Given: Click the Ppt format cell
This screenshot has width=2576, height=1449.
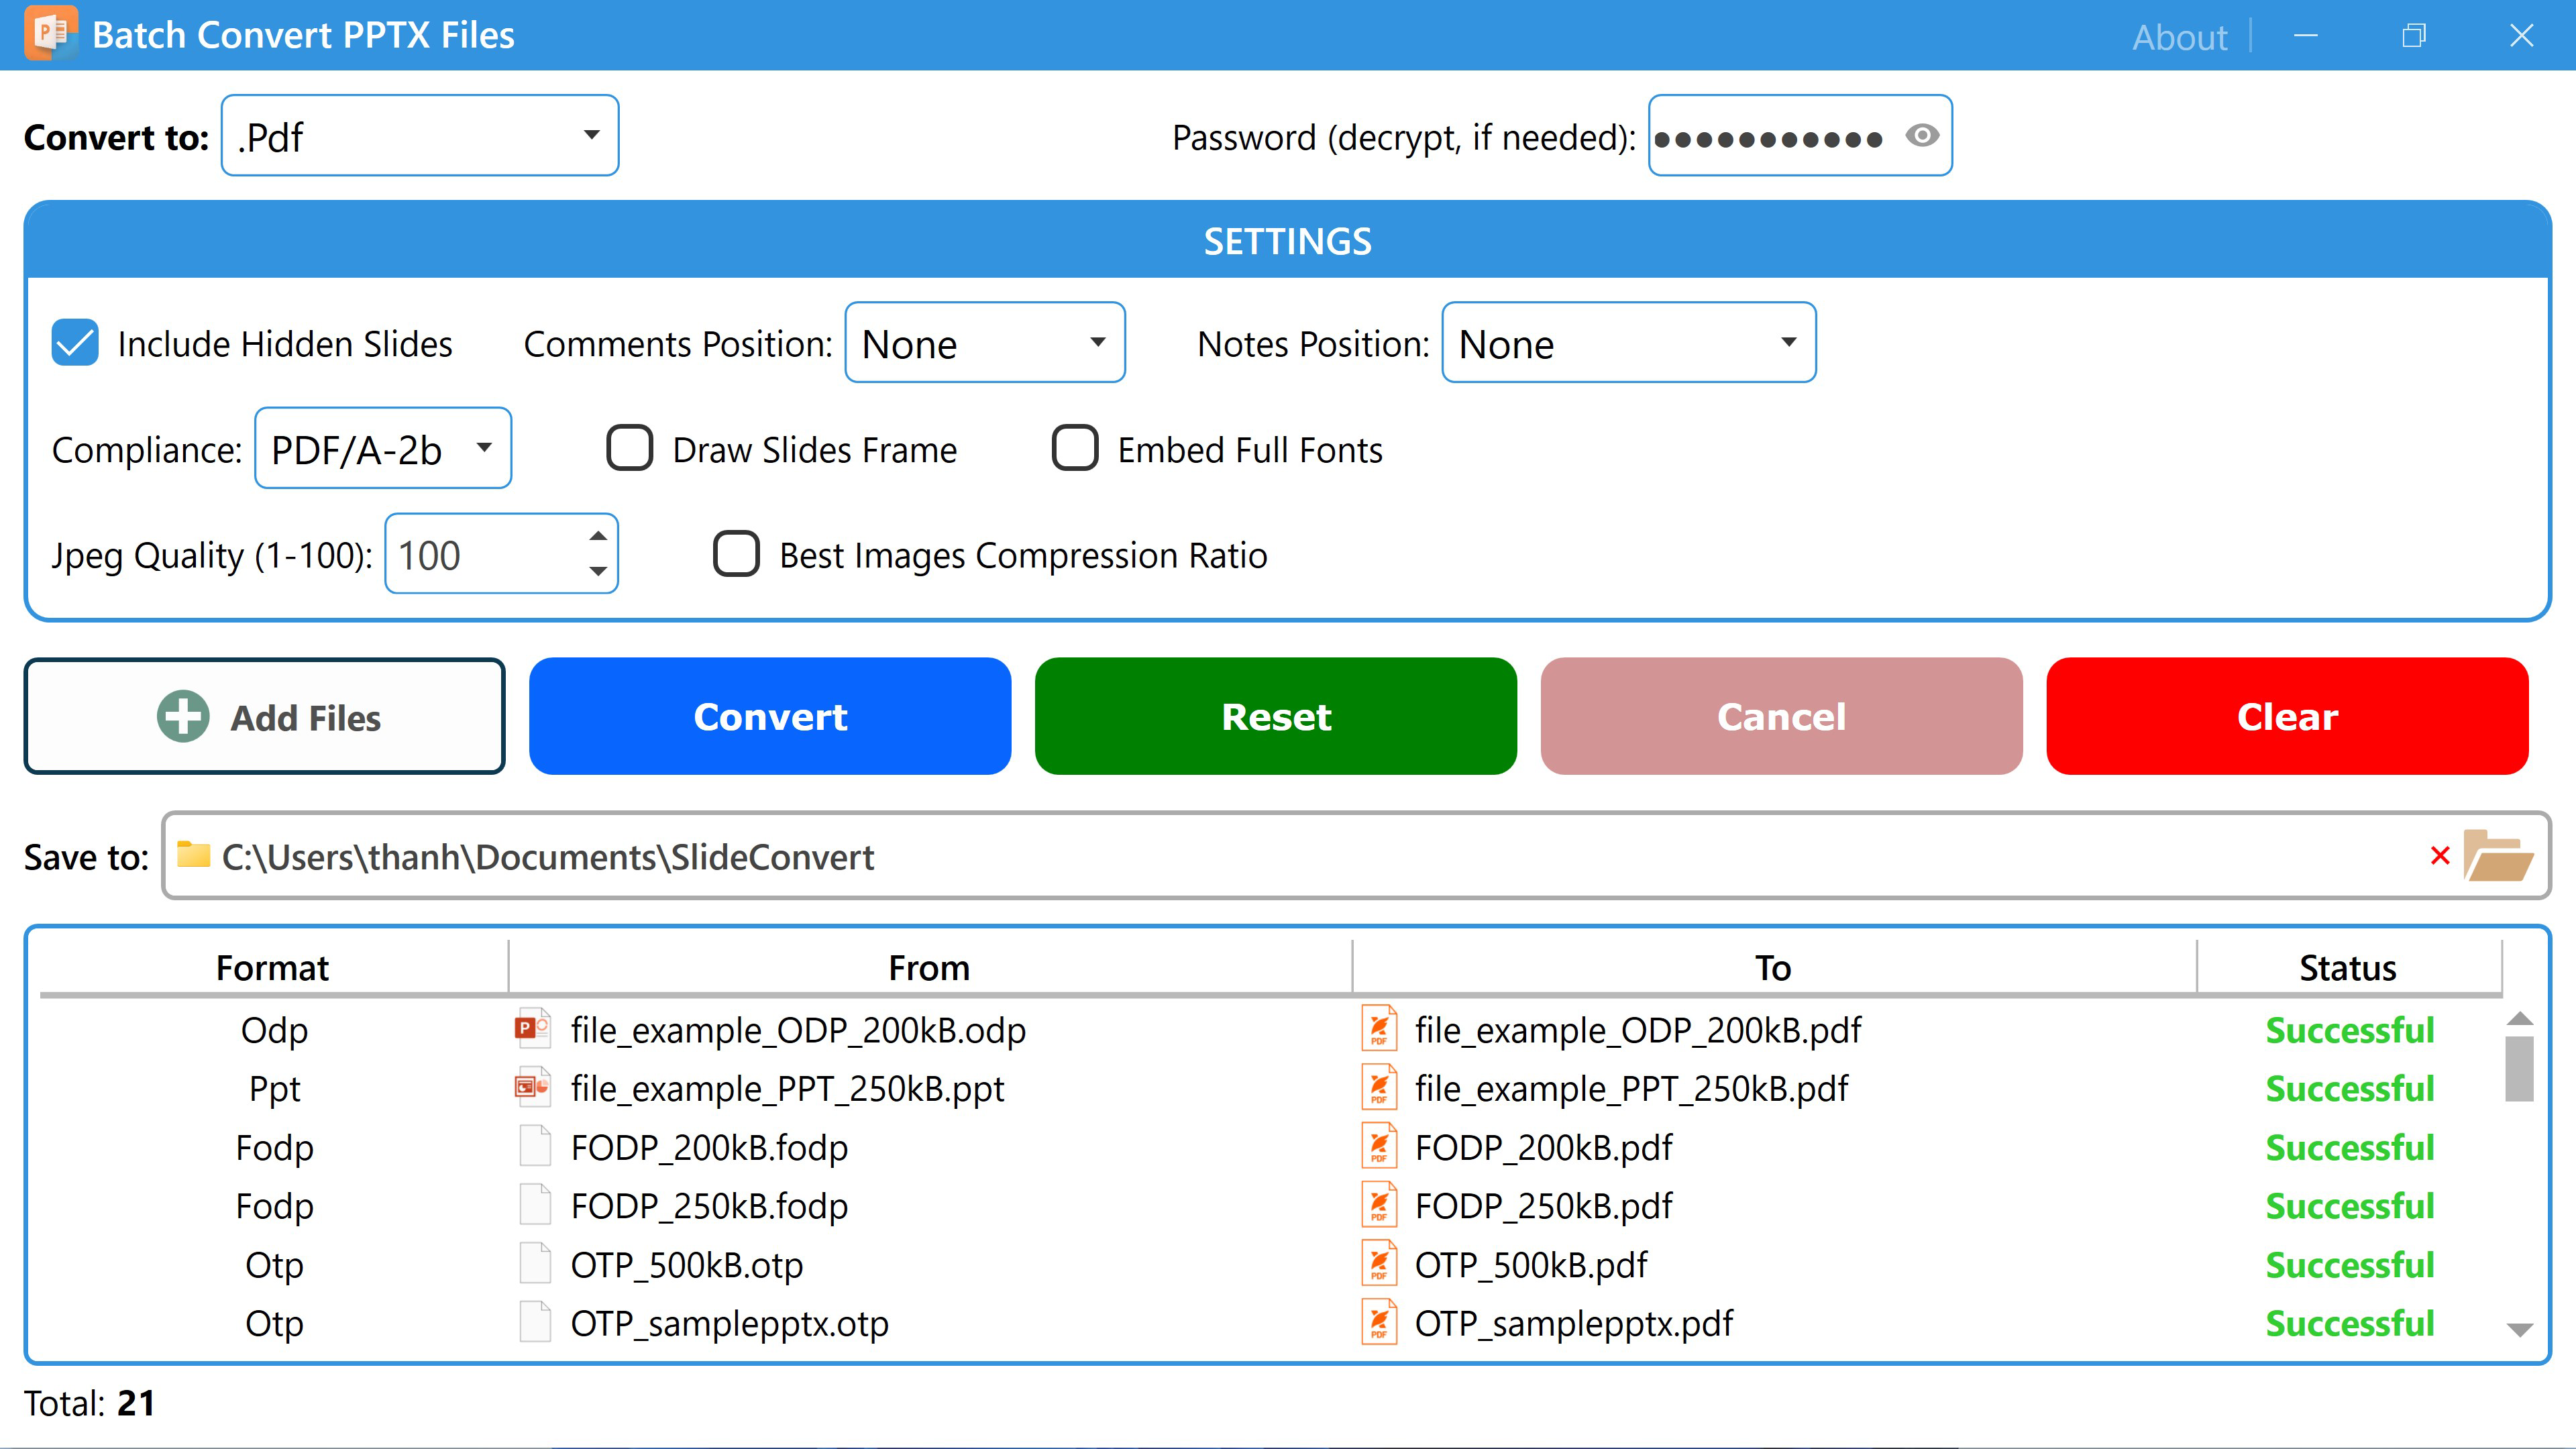Looking at the screenshot, I should point(274,1088).
